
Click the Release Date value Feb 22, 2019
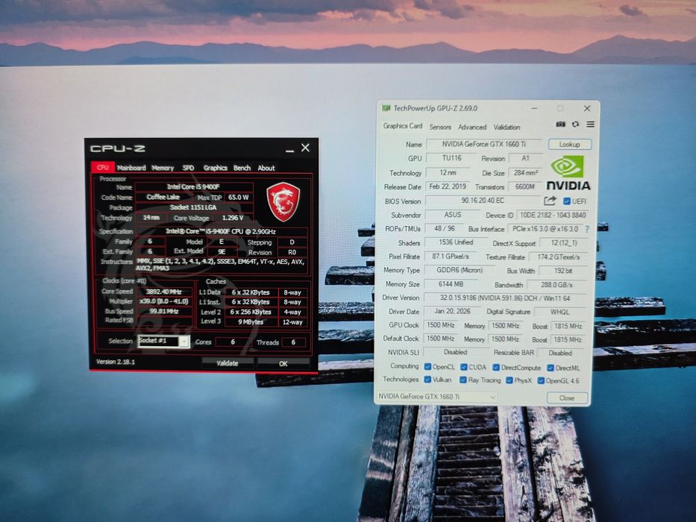(448, 186)
